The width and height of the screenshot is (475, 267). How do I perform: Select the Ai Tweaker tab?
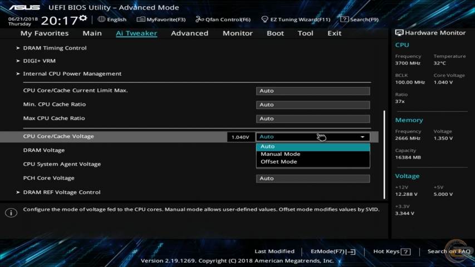pyautogui.click(x=136, y=33)
